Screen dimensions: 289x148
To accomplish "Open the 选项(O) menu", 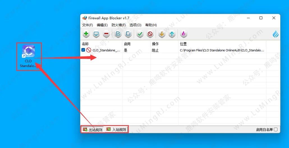I will click(135, 25).
